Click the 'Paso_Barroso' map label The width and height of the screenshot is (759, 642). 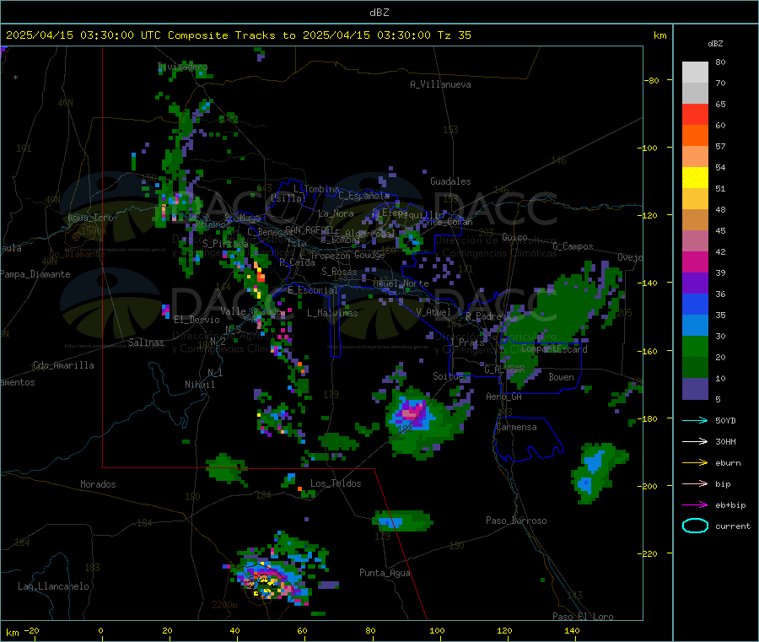click(516, 521)
